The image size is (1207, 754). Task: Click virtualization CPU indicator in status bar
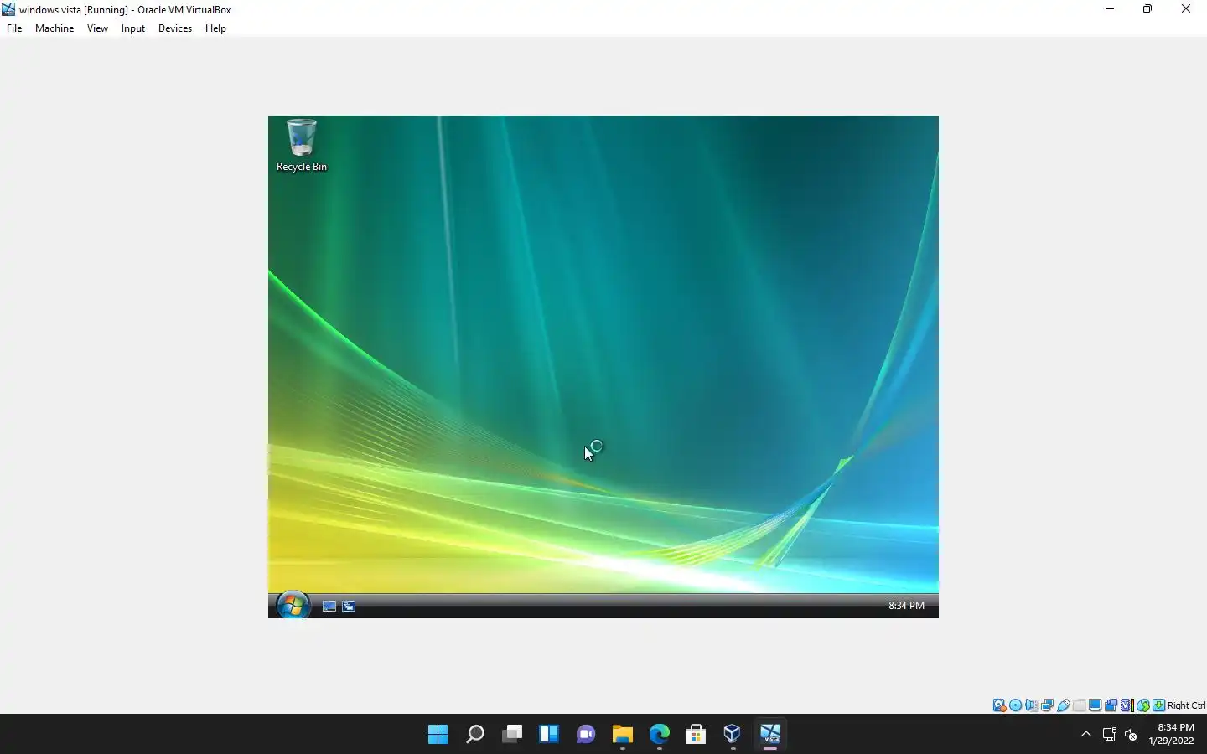pyautogui.click(x=1127, y=705)
